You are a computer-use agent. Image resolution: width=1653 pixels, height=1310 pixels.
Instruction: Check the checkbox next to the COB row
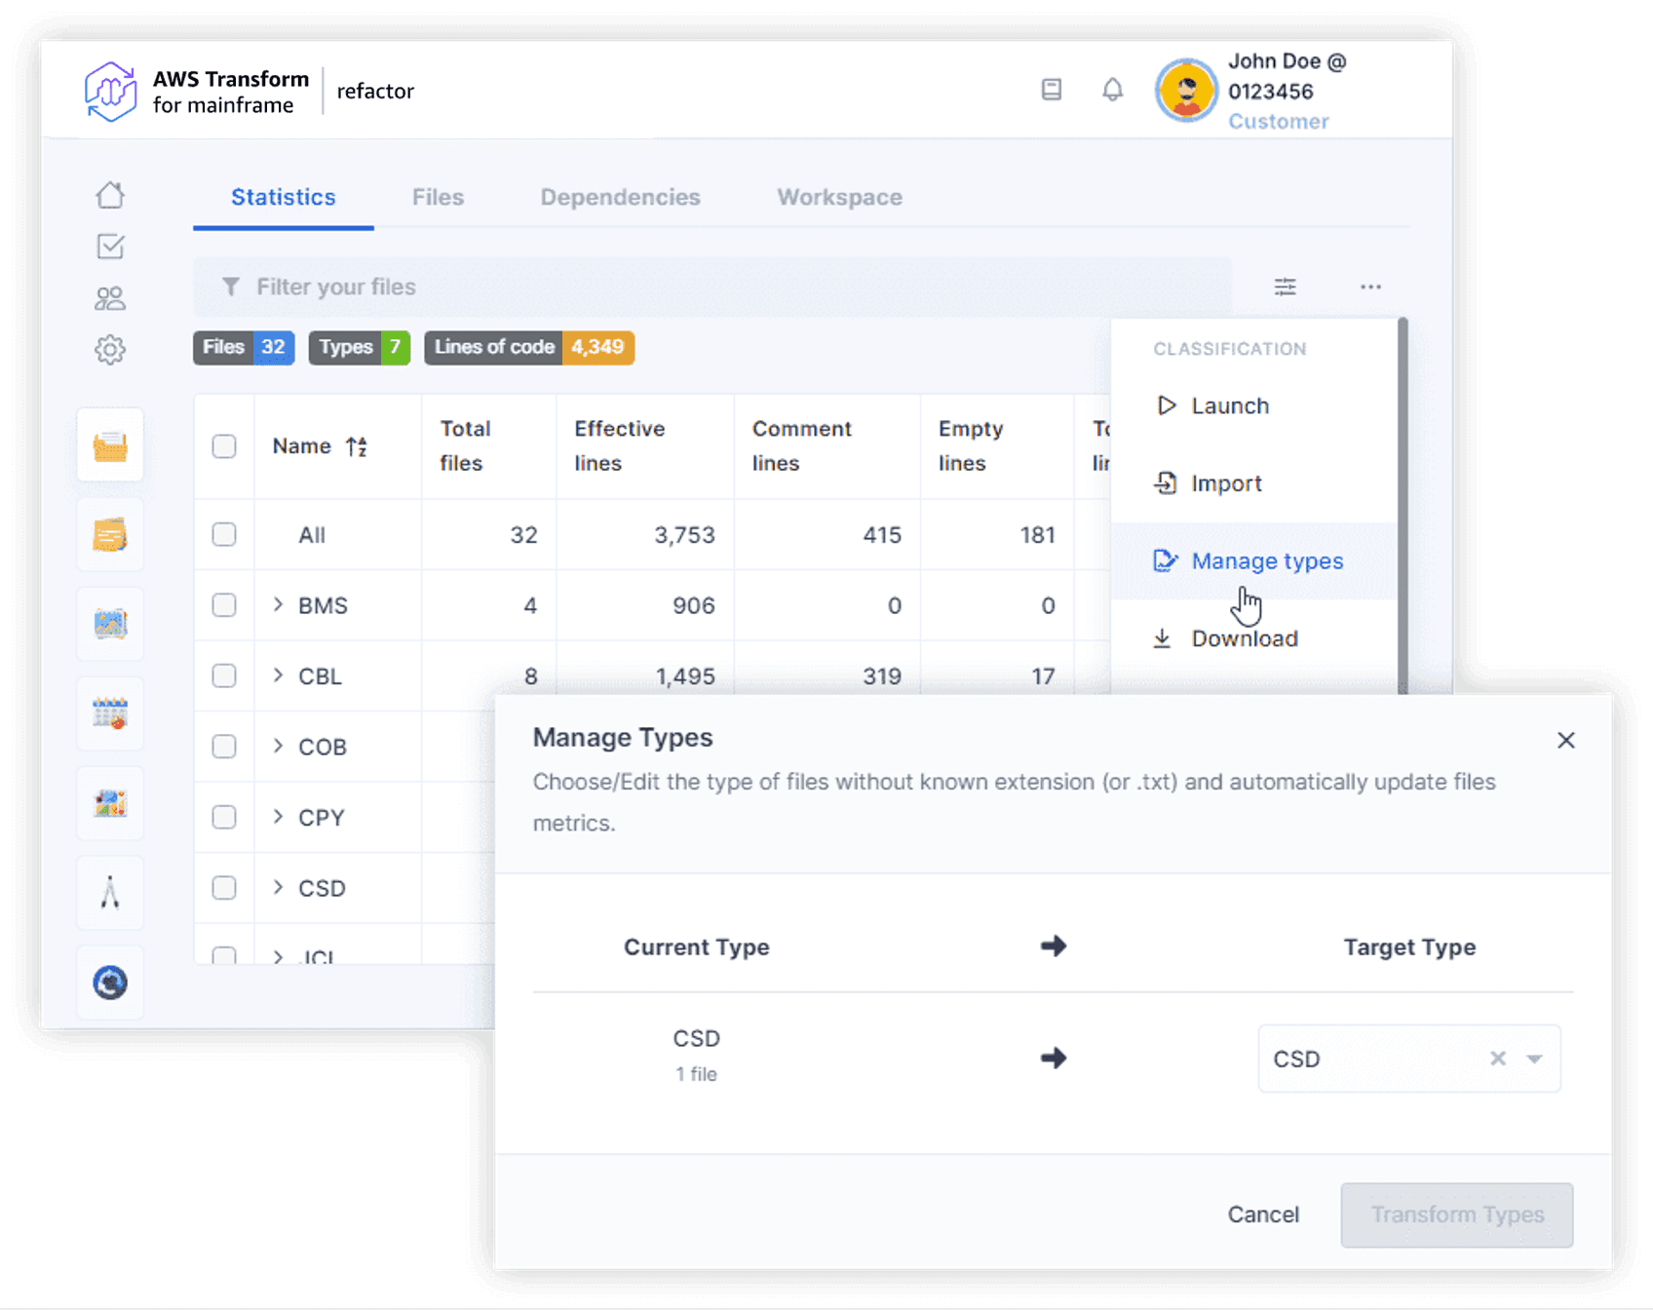223,747
